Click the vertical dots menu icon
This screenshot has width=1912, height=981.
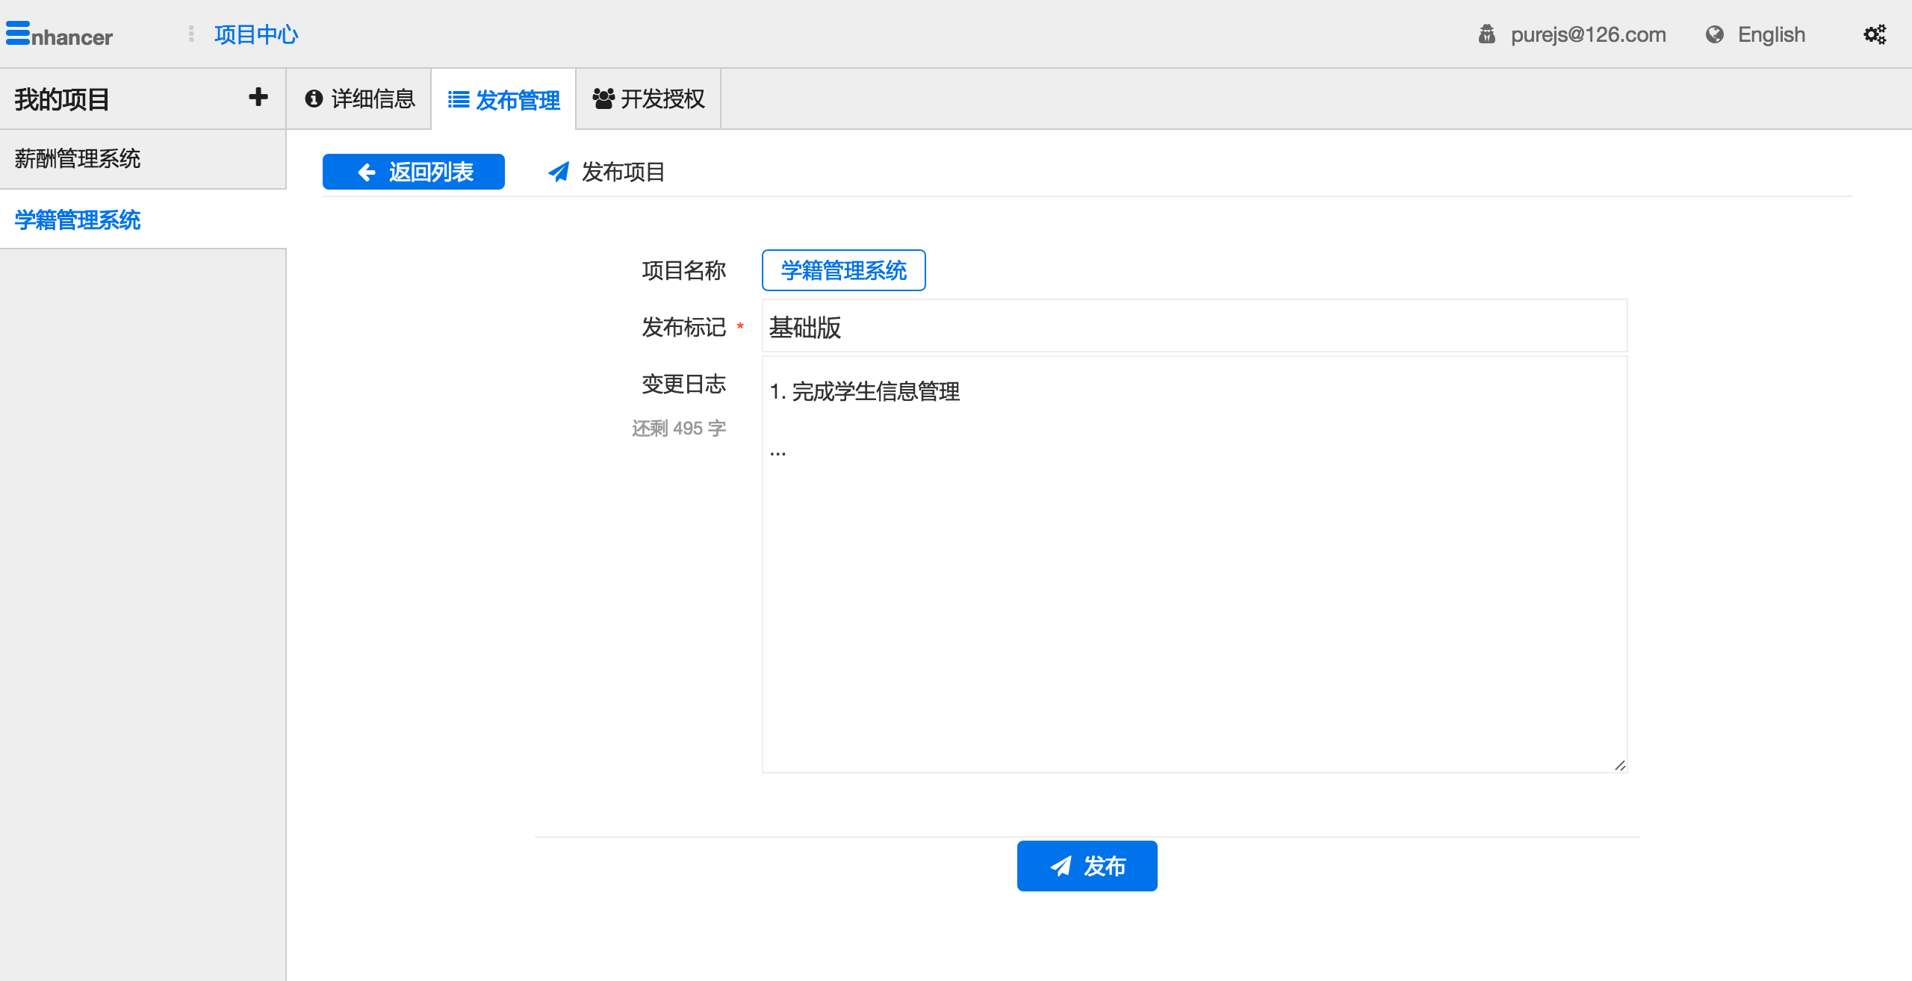pos(191,34)
